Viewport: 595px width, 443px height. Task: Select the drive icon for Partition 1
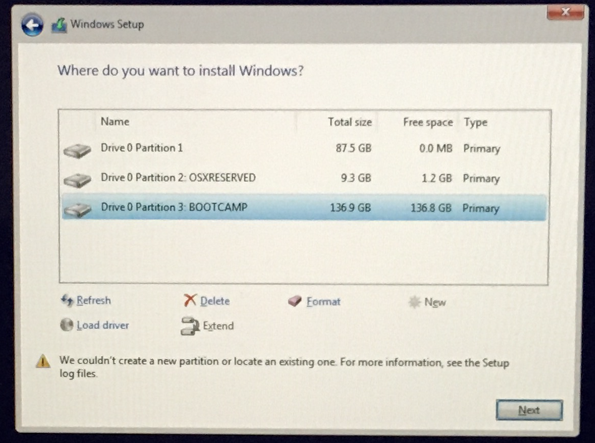coord(77,151)
